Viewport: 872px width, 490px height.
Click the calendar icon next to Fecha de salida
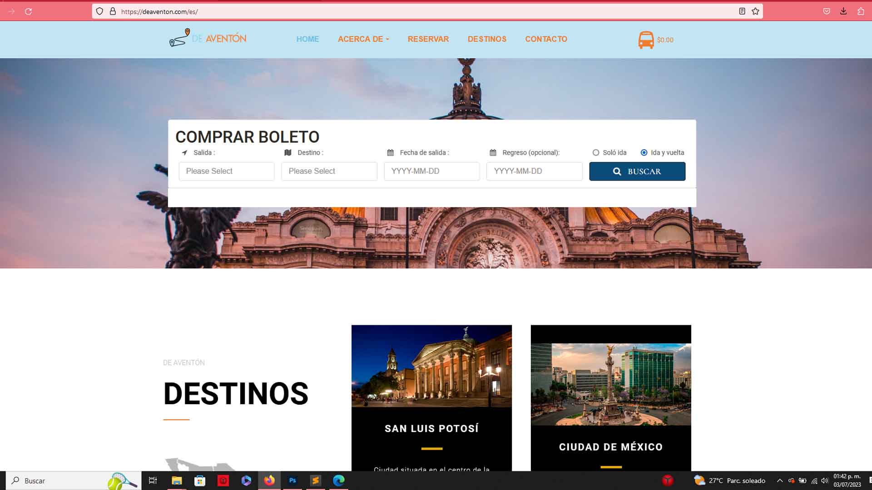pyautogui.click(x=390, y=152)
